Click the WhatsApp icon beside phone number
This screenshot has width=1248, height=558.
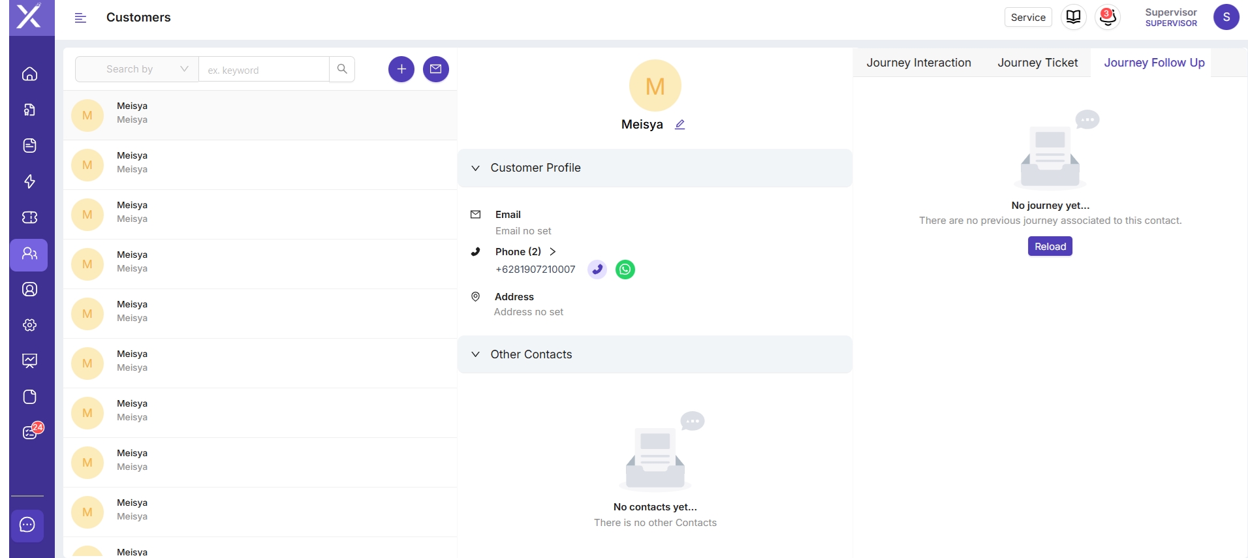tap(625, 270)
